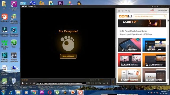Open GOM Player settings gear in title bar
The height and width of the screenshot is (95, 170).
click(35, 6)
